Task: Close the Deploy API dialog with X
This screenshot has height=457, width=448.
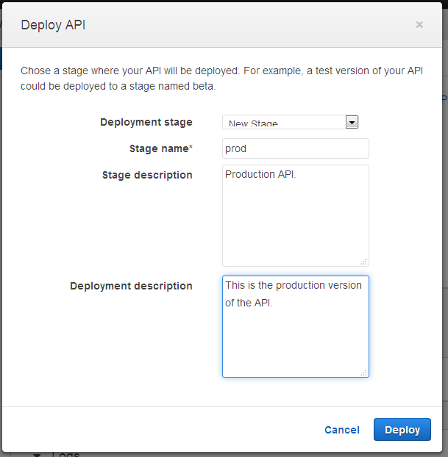Action: tap(419, 24)
